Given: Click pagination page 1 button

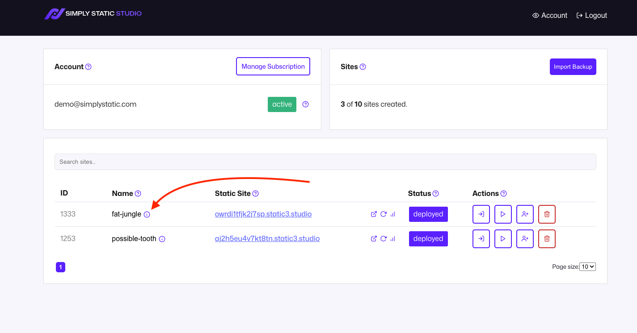Looking at the screenshot, I should click(60, 267).
